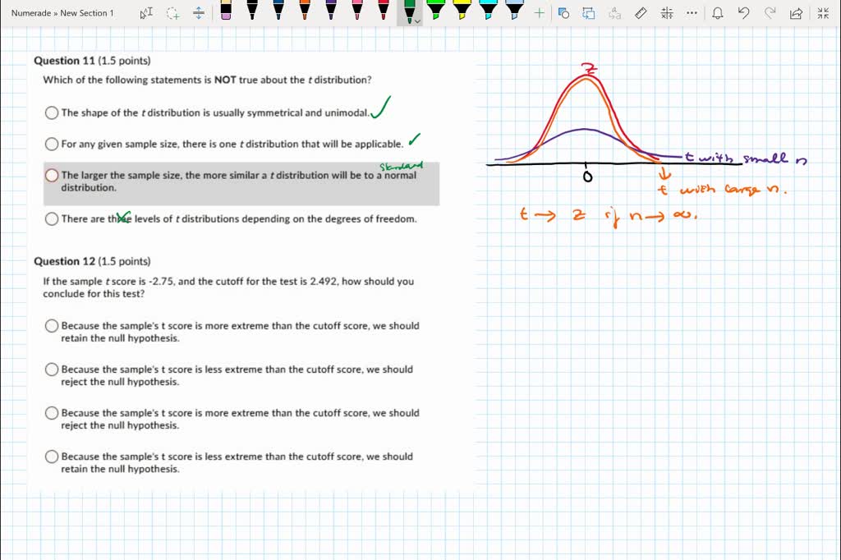Choose the 'retain the null hypothesis' first option
The image size is (841, 560).
point(51,325)
